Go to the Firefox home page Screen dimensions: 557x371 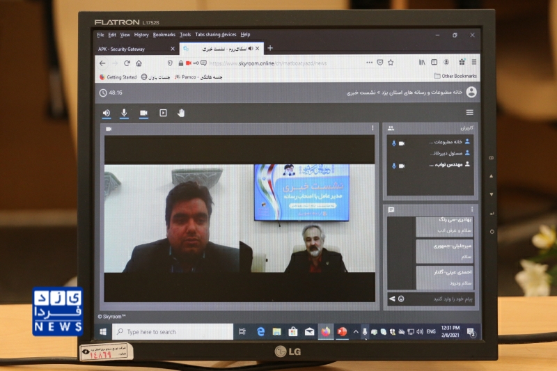139,63
